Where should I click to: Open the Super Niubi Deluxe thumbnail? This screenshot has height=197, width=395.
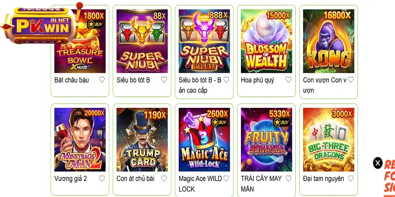[x=204, y=41]
